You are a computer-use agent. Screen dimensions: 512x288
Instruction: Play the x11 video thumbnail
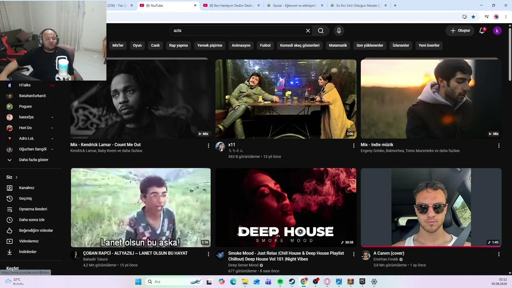point(286,99)
